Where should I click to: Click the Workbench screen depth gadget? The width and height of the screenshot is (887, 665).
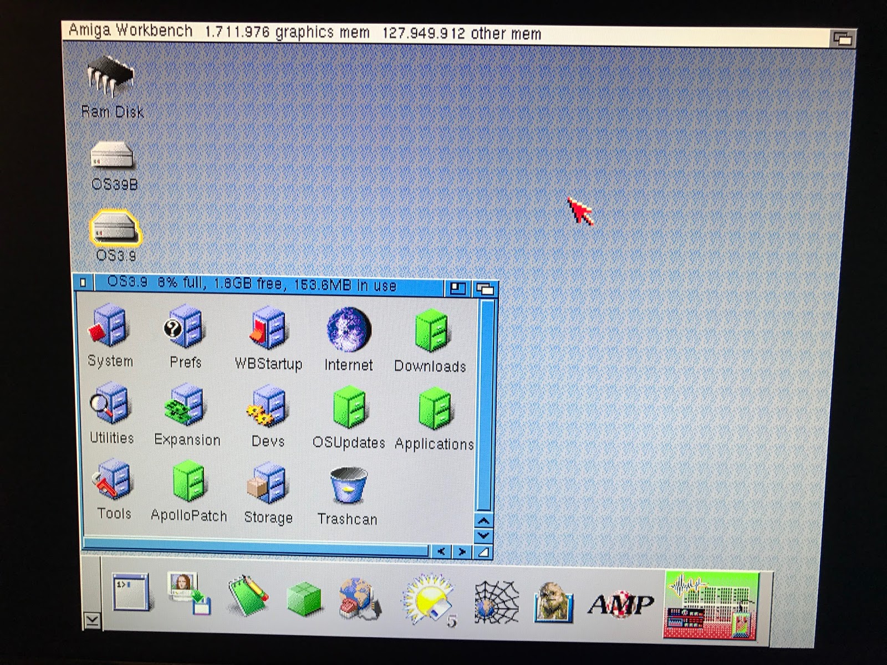(843, 39)
